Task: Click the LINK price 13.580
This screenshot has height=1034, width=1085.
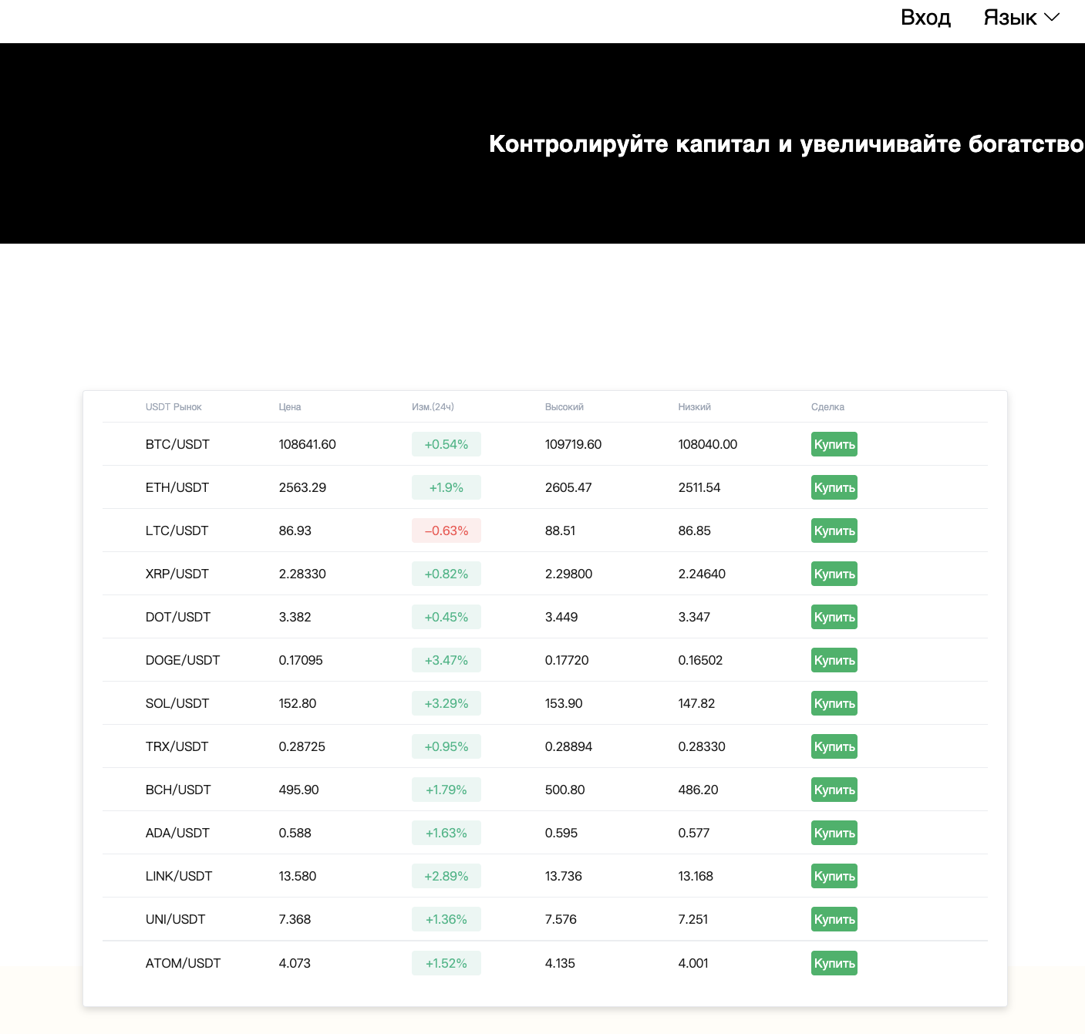Action: tap(298, 876)
